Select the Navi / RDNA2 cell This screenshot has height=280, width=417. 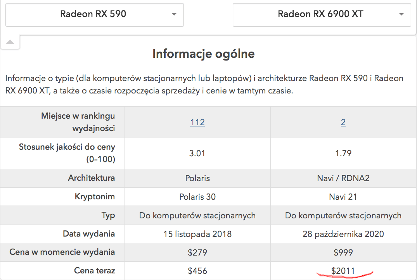coord(343,178)
